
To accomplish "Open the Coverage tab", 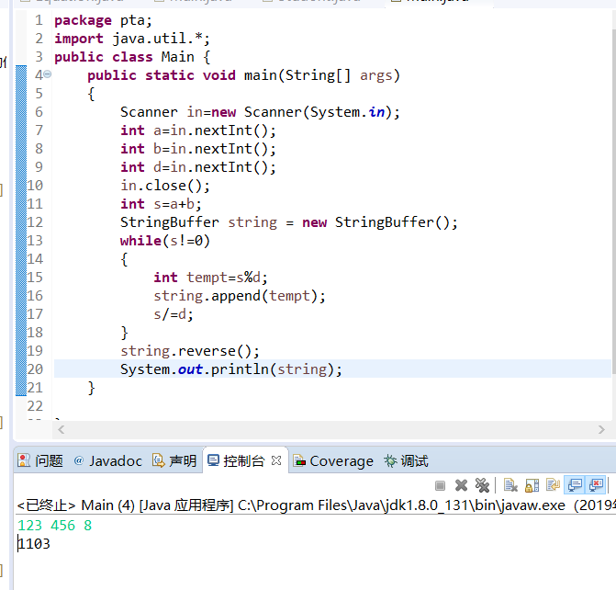I will coord(333,461).
